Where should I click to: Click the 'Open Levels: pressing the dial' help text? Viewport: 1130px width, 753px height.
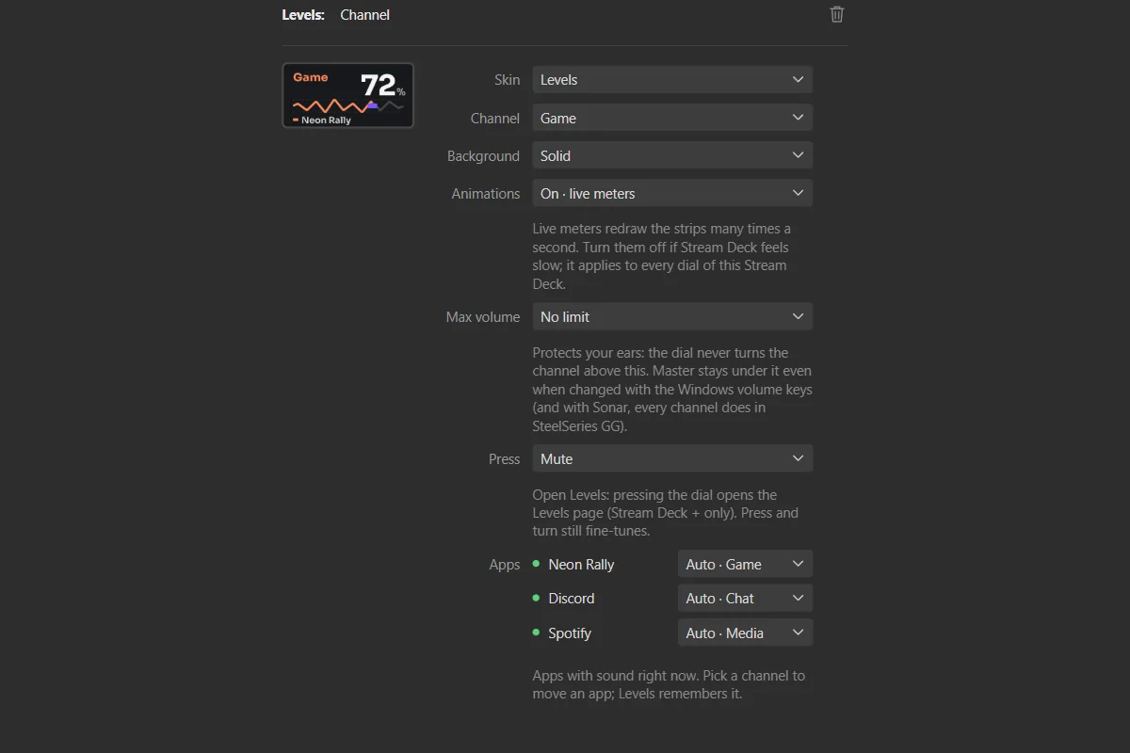pyautogui.click(x=666, y=513)
